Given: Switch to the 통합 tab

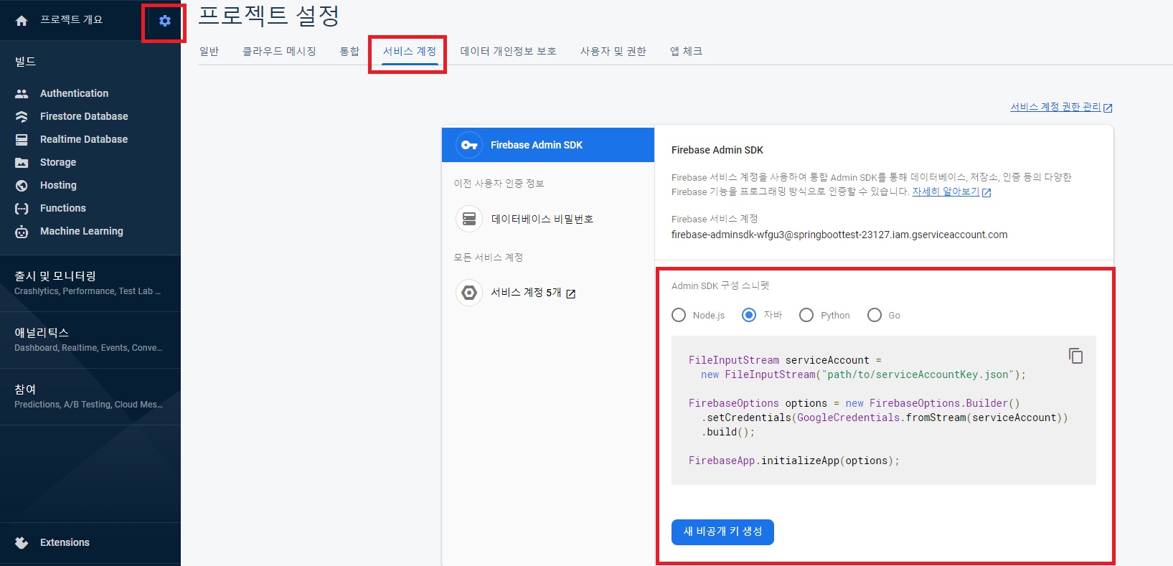Looking at the screenshot, I should point(349,51).
